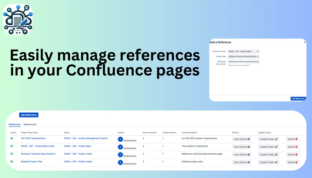Run Update Check for DEMO - Ref - Project Beta Home
Image resolution: width=312 pixels, height=178 pixels.
click(x=269, y=147)
